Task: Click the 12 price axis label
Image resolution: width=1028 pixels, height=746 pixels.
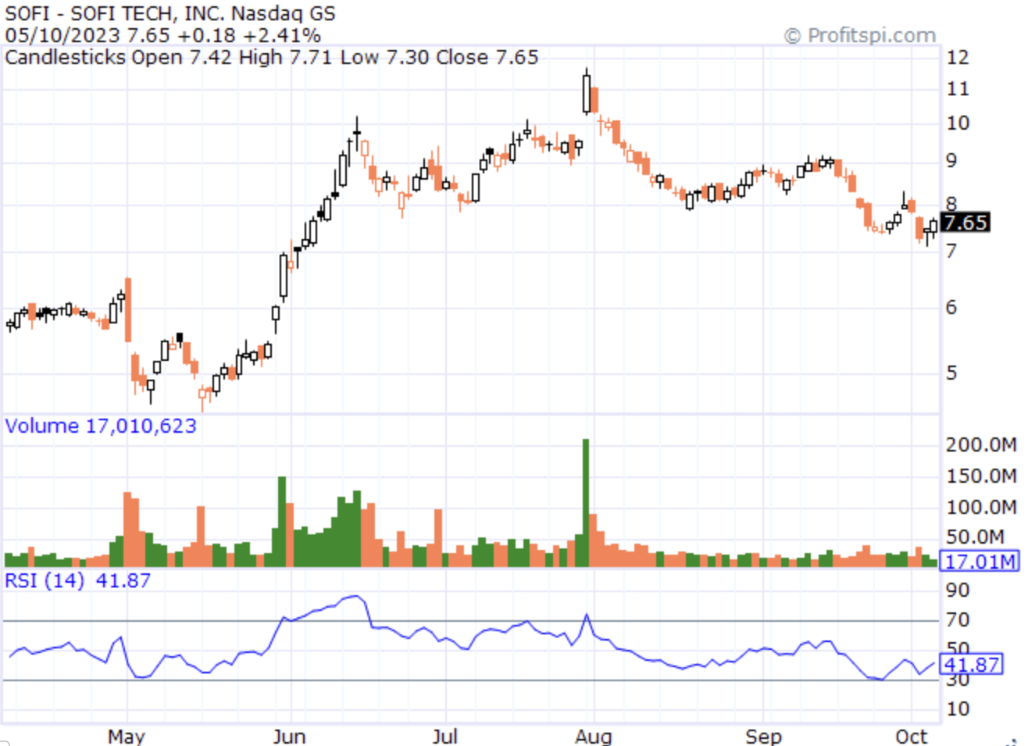Action: coord(958,57)
